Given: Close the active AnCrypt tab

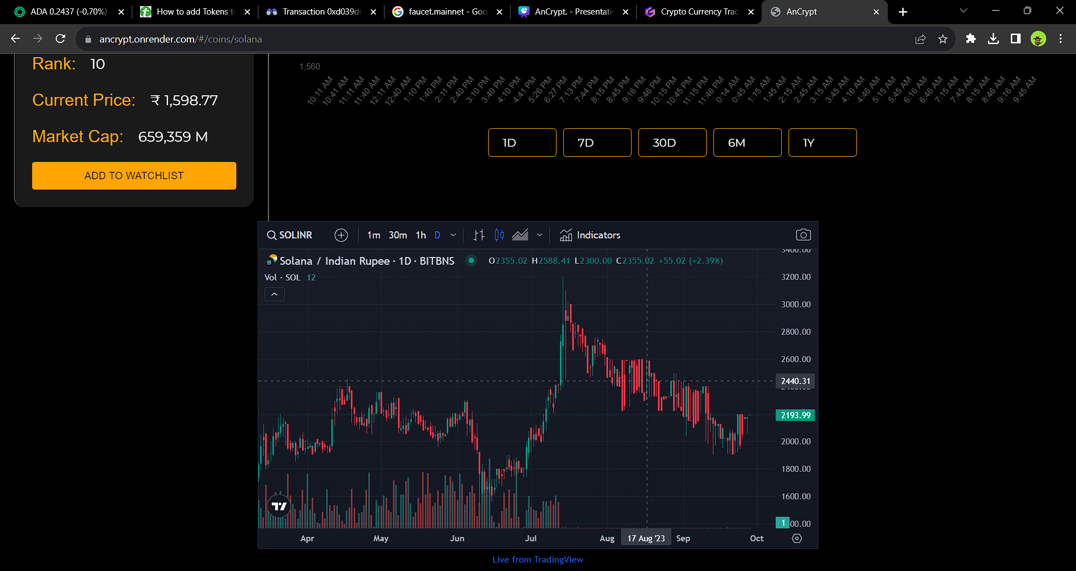Looking at the screenshot, I should click(x=876, y=12).
